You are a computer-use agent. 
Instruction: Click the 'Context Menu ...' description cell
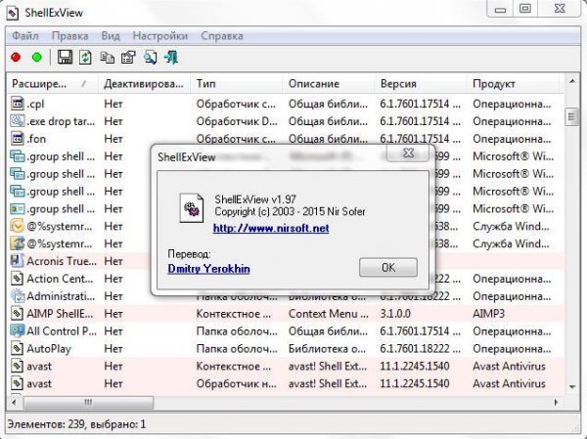[x=329, y=313]
